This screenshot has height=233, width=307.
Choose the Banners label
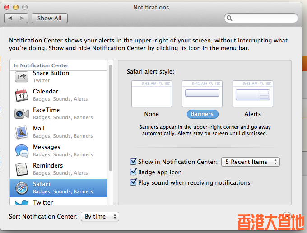coord(202,114)
